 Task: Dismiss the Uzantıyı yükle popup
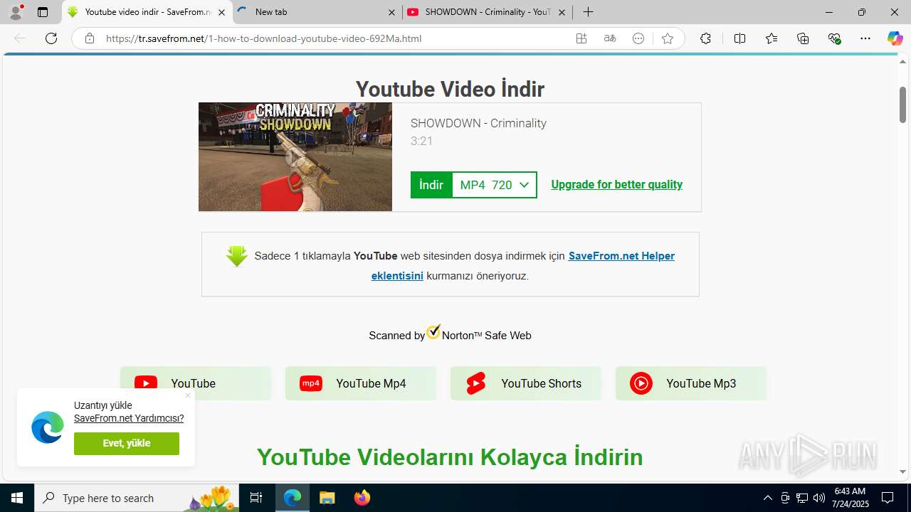(x=188, y=395)
